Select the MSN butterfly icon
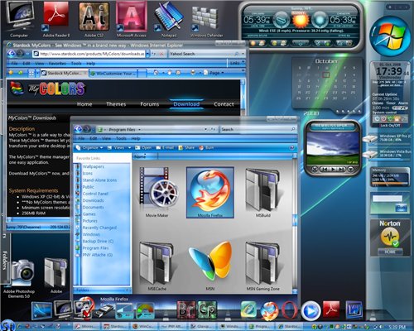Screen dimensions: 414x331 pyautogui.click(x=210, y=266)
